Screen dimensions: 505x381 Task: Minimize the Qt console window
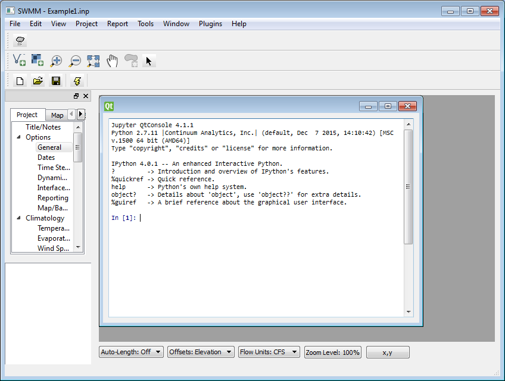click(369, 106)
